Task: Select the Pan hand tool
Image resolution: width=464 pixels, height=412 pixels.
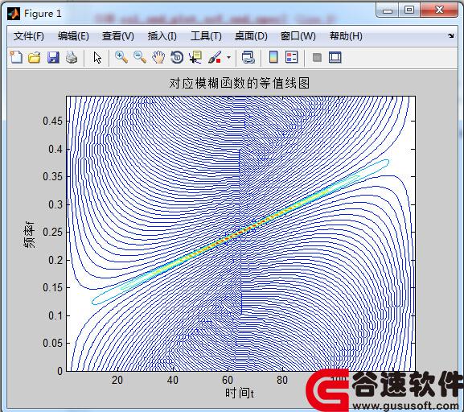Action: [158, 57]
